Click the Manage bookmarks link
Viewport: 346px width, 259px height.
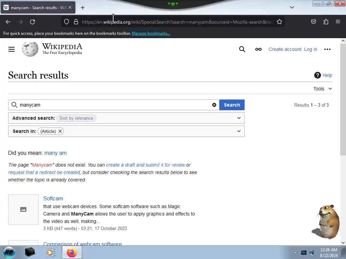[x=151, y=33]
